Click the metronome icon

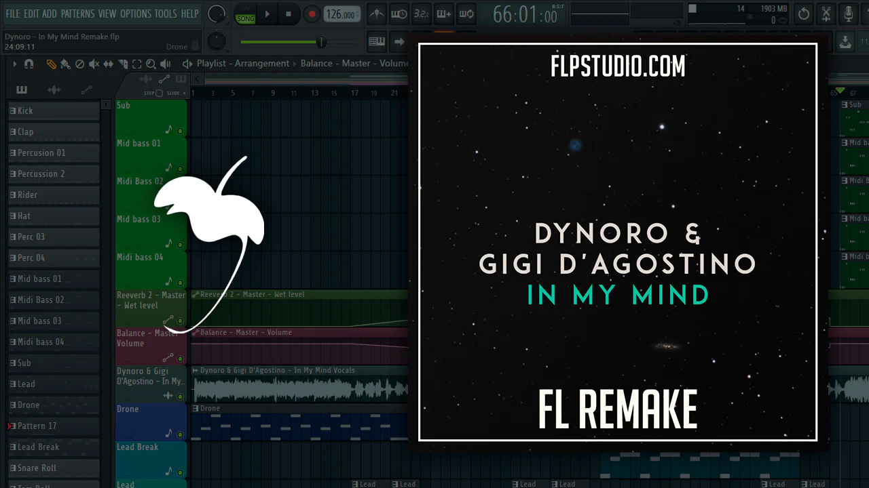(x=377, y=14)
